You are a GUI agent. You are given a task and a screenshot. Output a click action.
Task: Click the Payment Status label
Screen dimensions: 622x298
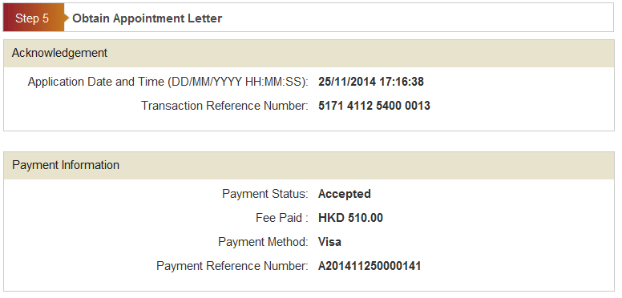[265, 194]
